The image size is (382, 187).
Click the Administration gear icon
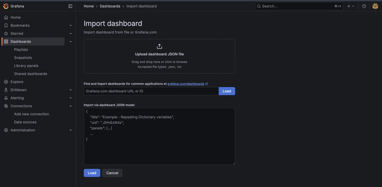(6, 130)
